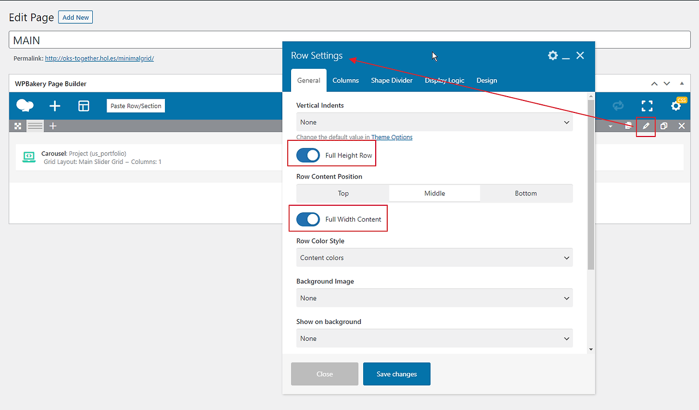Open the templates layout icon
Viewport: 699px width, 410px height.
[84, 106]
